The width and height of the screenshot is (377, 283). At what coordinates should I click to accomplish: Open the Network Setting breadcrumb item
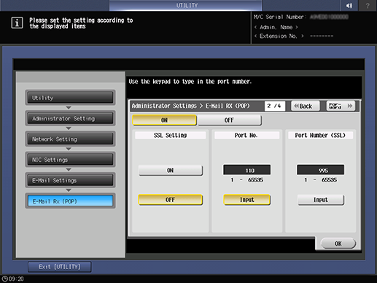(70, 139)
